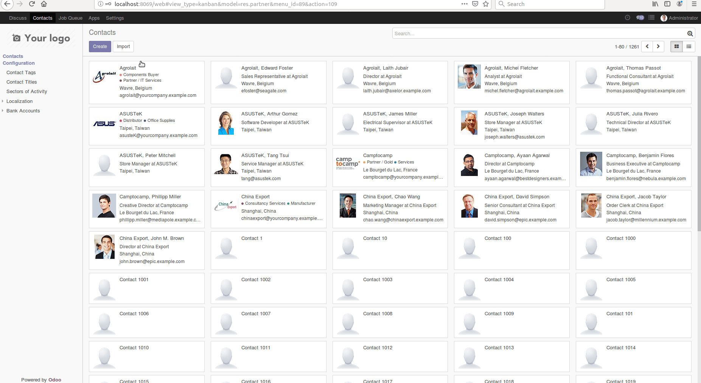Open Camptocamp, Phillipp Miller card
This screenshot has height=383, width=701.
pos(146,209)
